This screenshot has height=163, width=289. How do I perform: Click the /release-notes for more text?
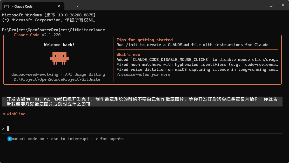point(143,74)
